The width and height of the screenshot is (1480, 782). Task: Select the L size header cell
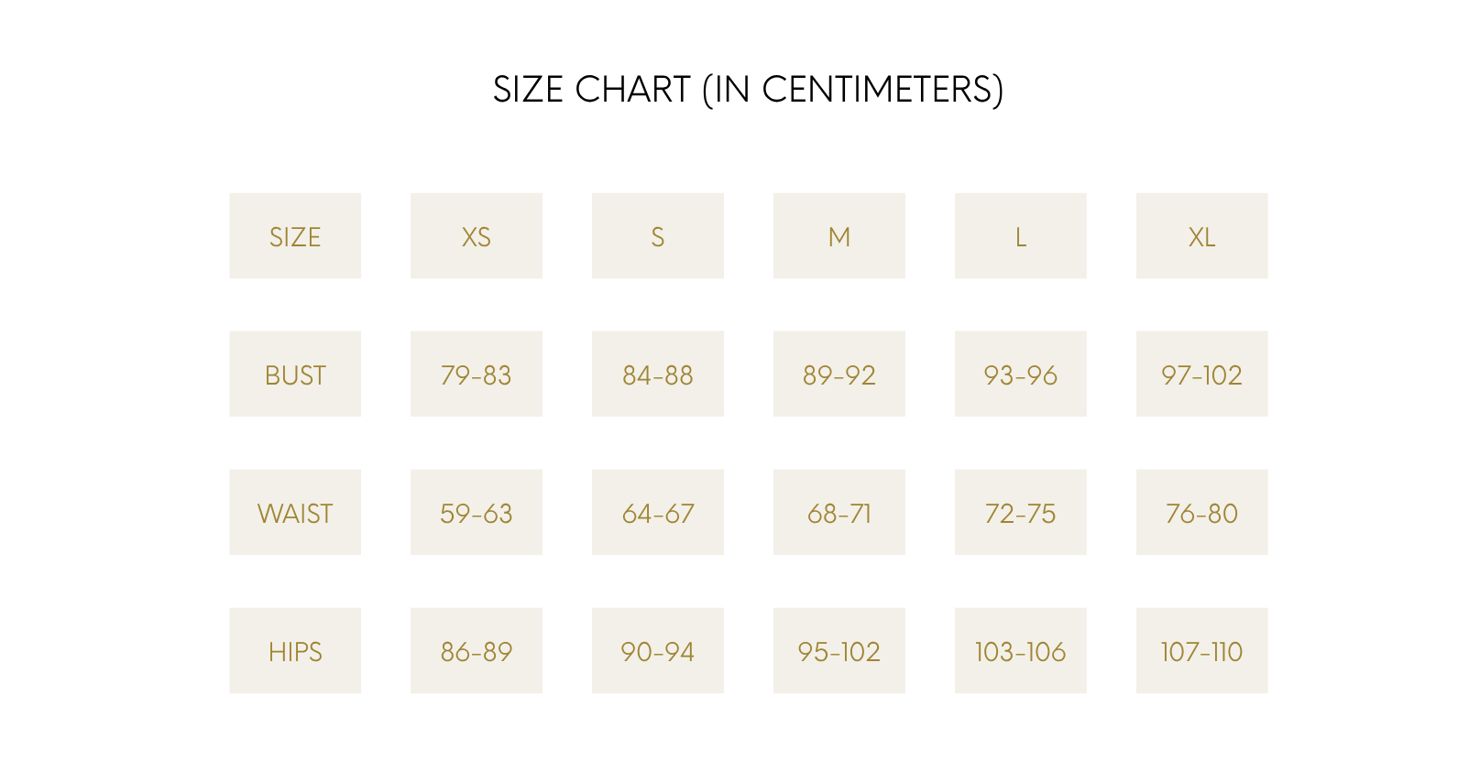tap(1021, 235)
